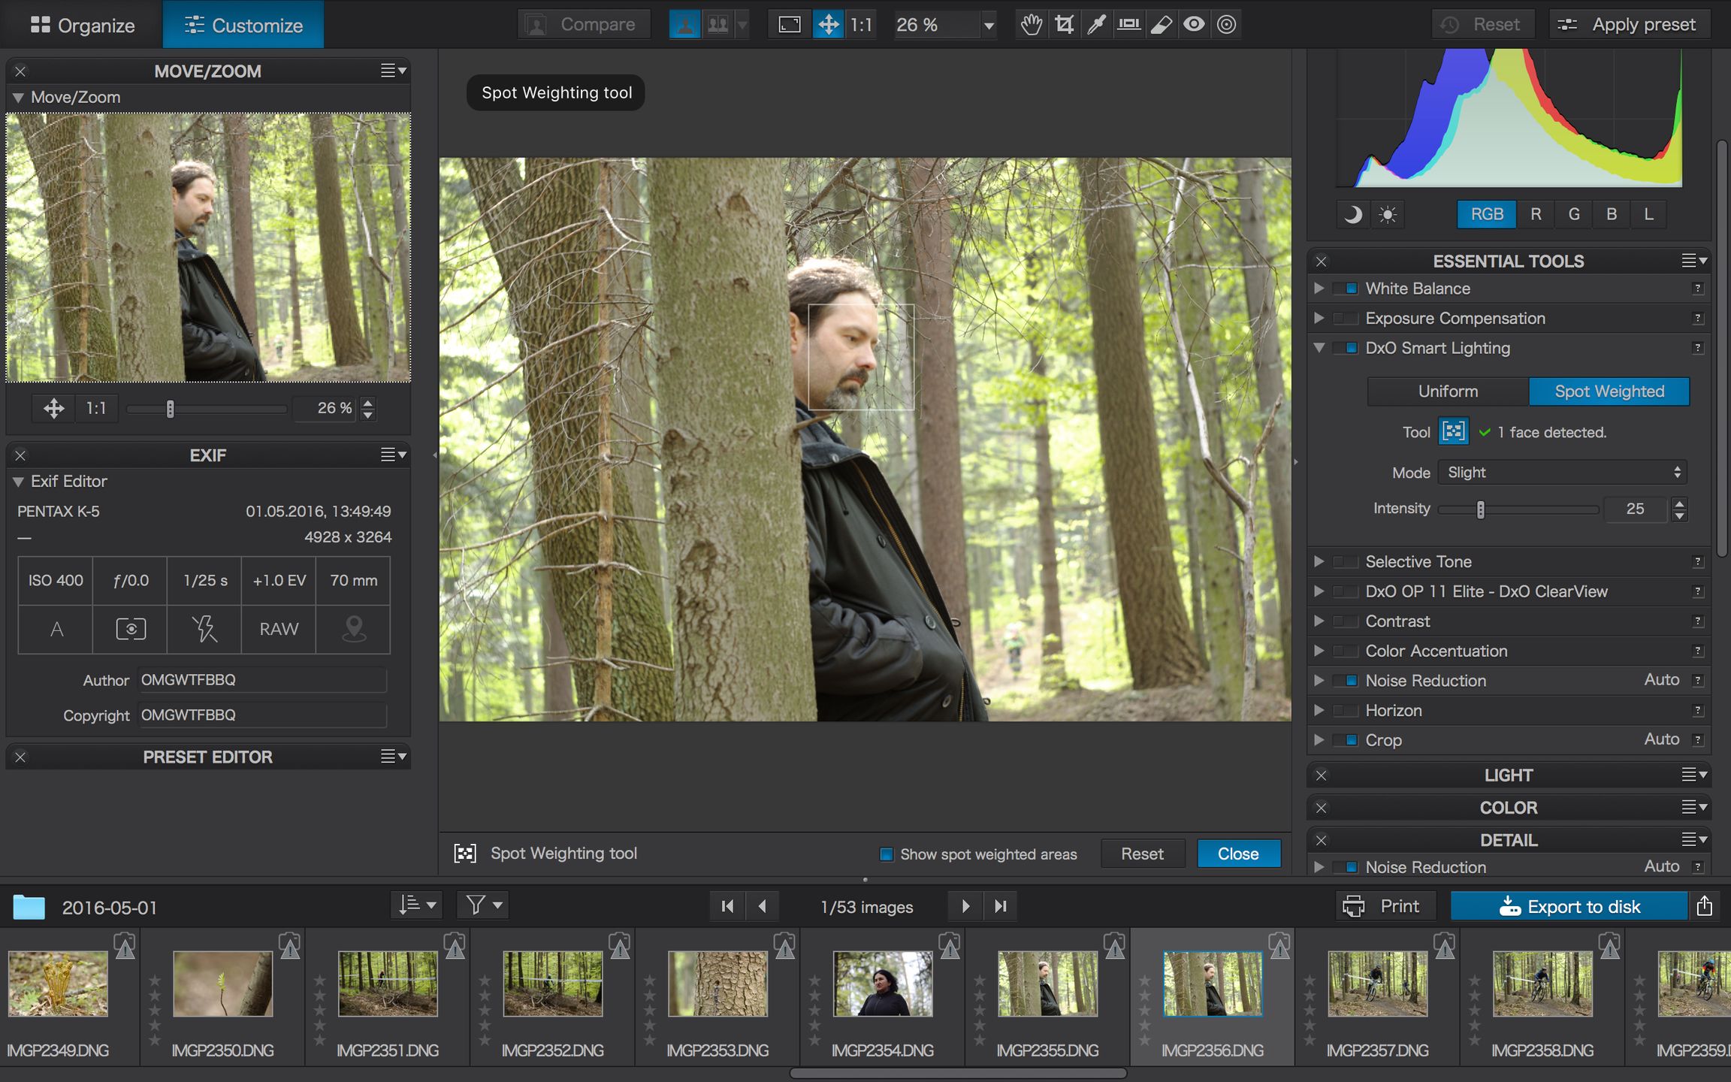The image size is (1731, 1082).
Task: Select the Hand pan tool
Action: (1031, 25)
